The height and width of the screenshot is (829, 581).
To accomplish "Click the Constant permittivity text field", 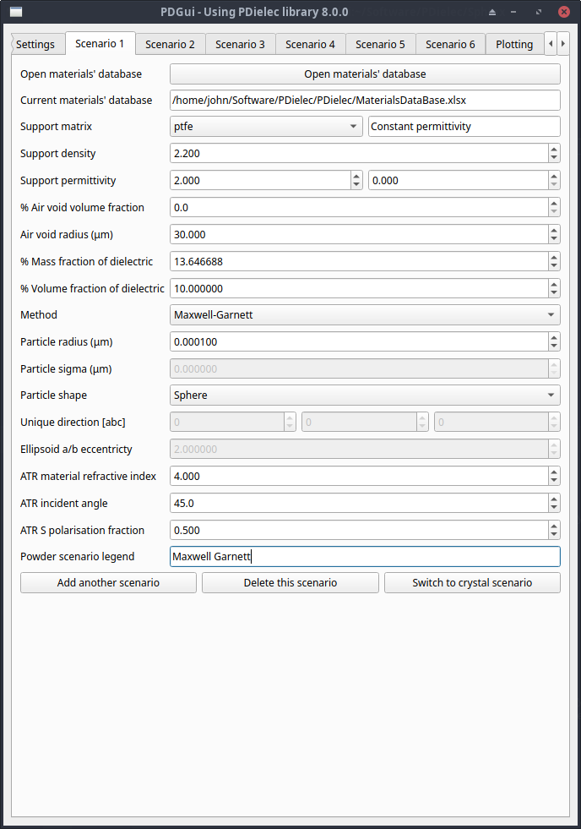I will tap(464, 127).
